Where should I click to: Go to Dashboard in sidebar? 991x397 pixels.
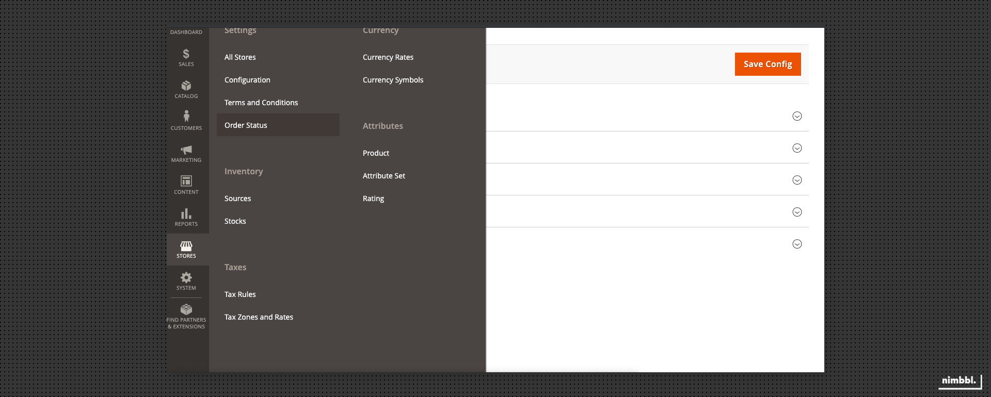click(186, 32)
